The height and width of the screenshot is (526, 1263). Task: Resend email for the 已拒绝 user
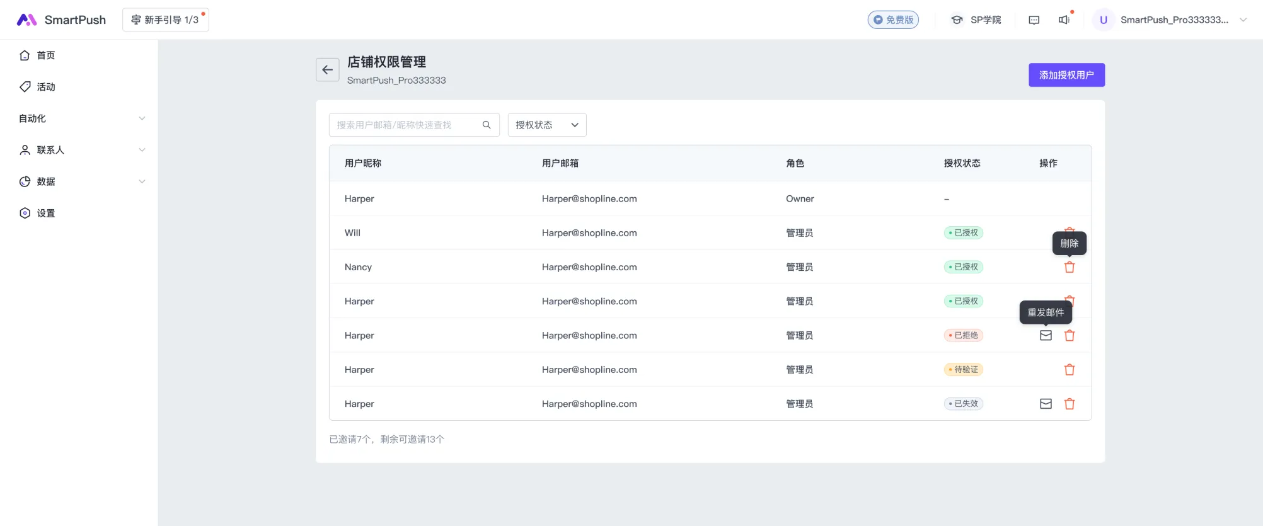click(x=1046, y=336)
